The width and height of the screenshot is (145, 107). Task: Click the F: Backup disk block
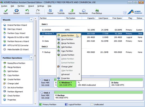coord(99,95)
